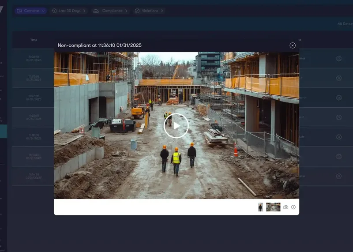
Task: Expand the Last 30 Days filter
Action: point(68,11)
